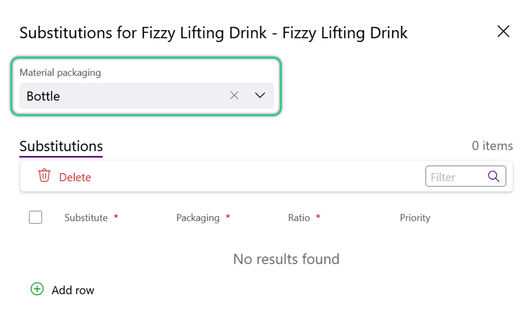Sort by the Packaging column header
This screenshot has height=313, width=532.
198,217
